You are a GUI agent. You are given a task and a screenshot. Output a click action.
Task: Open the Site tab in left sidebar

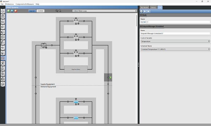(3, 11)
